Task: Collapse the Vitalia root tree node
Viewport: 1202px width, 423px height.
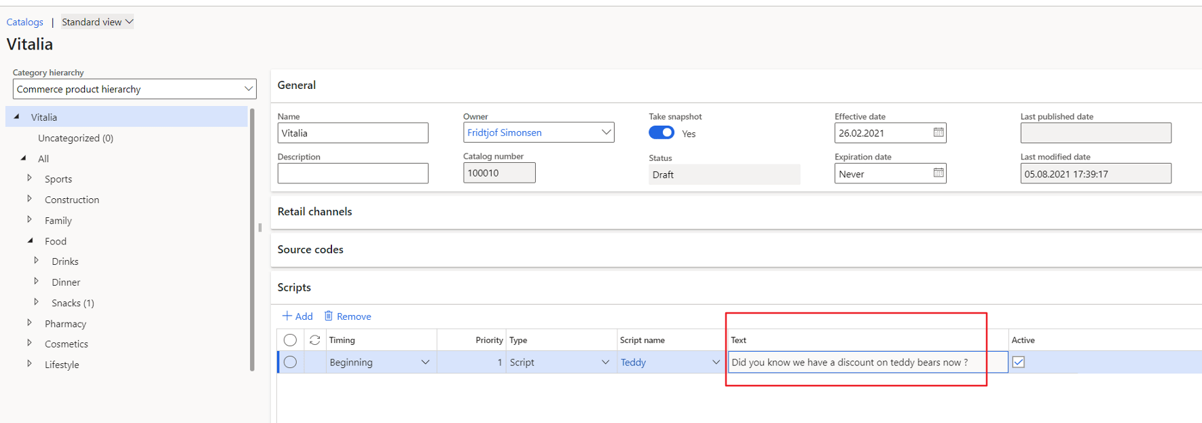Action: (x=17, y=117)
